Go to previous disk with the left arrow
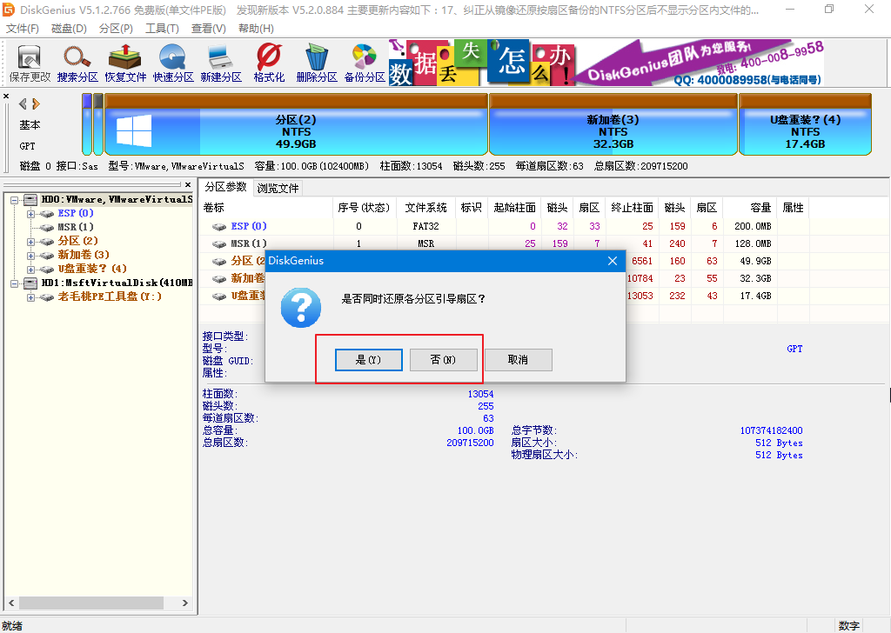Screen dimensions: 891x633 click(x=23, y=103)
